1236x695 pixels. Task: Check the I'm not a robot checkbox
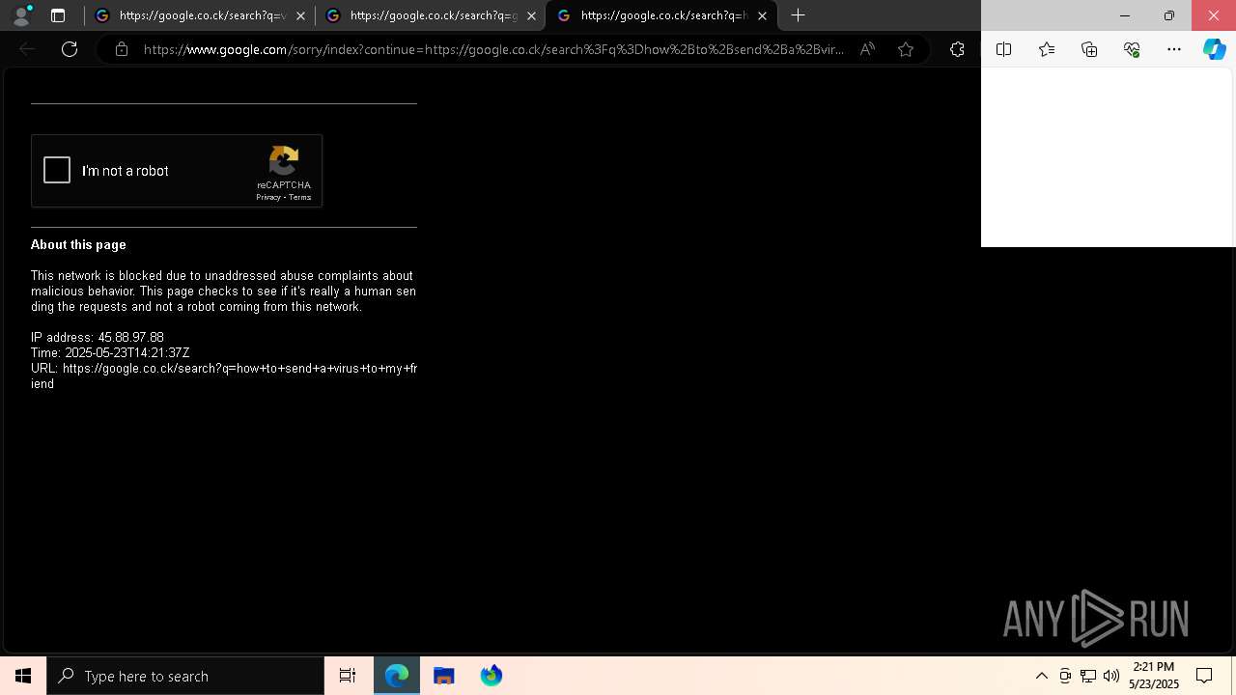(57, 171)
